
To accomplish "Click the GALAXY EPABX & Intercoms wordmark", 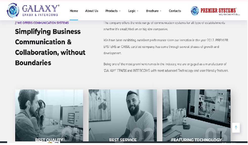I will (x=41, y=11).
